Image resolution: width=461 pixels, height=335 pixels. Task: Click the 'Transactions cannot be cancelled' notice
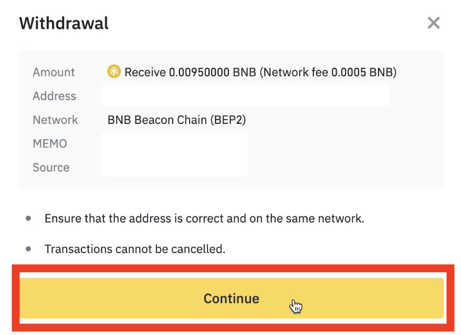135,249
